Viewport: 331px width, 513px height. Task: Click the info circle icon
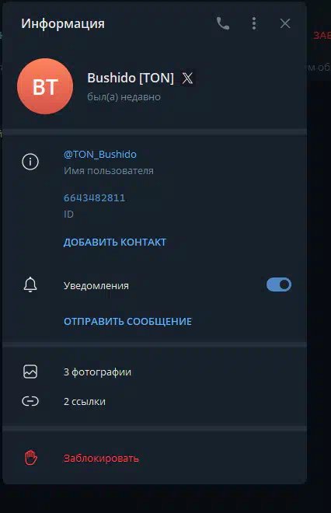pyautogui.click(x=30, y=162)
